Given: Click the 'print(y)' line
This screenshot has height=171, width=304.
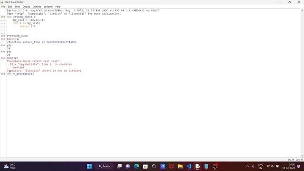Looking at the screenshot, I should [13, 39].
